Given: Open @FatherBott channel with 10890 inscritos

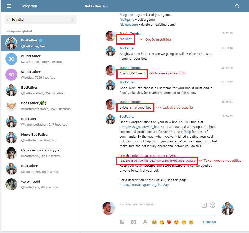Looking at the screenshot, I should point(41,59).
